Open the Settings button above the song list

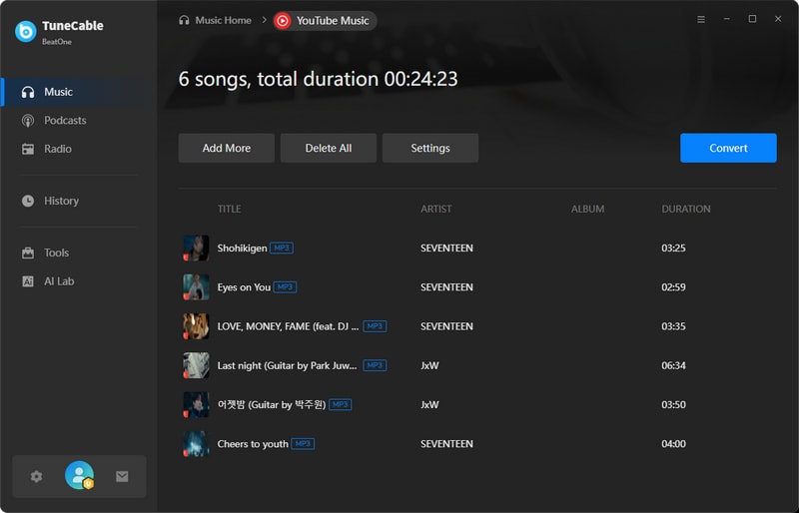(430, 148)
